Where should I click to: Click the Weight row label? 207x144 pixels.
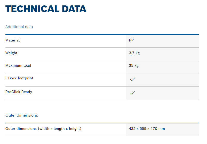[x=11, y=53]
